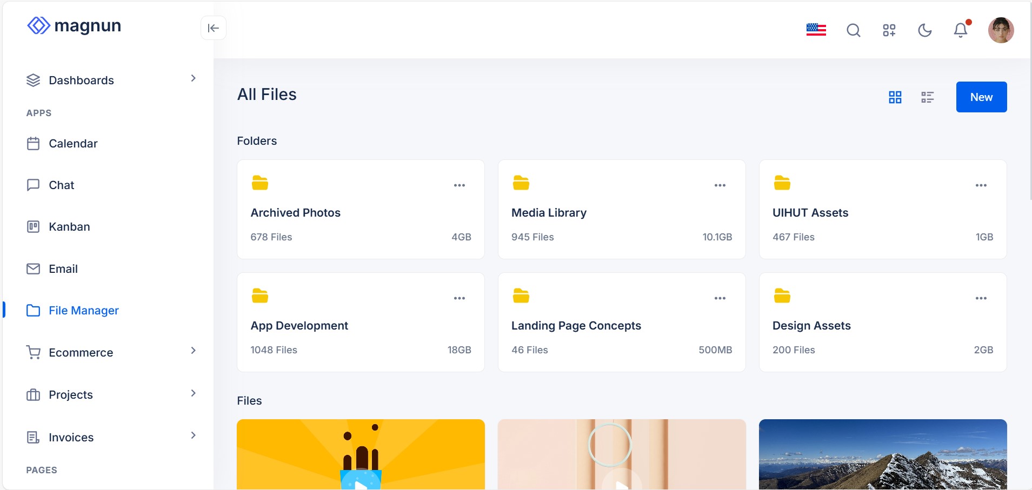Open notifications via the bell icon
The image size is (1032, 490).
pos(960,30)
